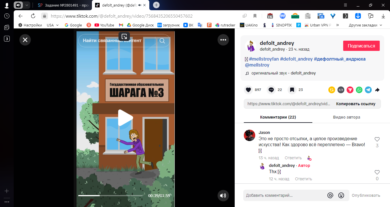
Task: Like the author's Thx reply with the heart
Action: [377, 172]
